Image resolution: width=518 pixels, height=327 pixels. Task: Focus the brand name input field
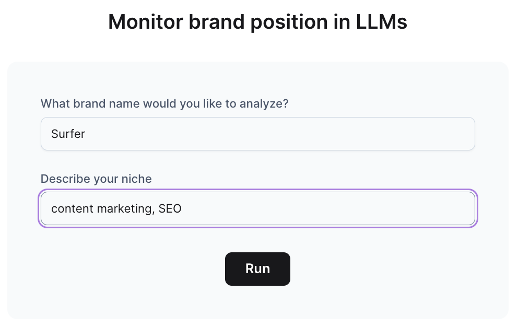tap(257, 134)
